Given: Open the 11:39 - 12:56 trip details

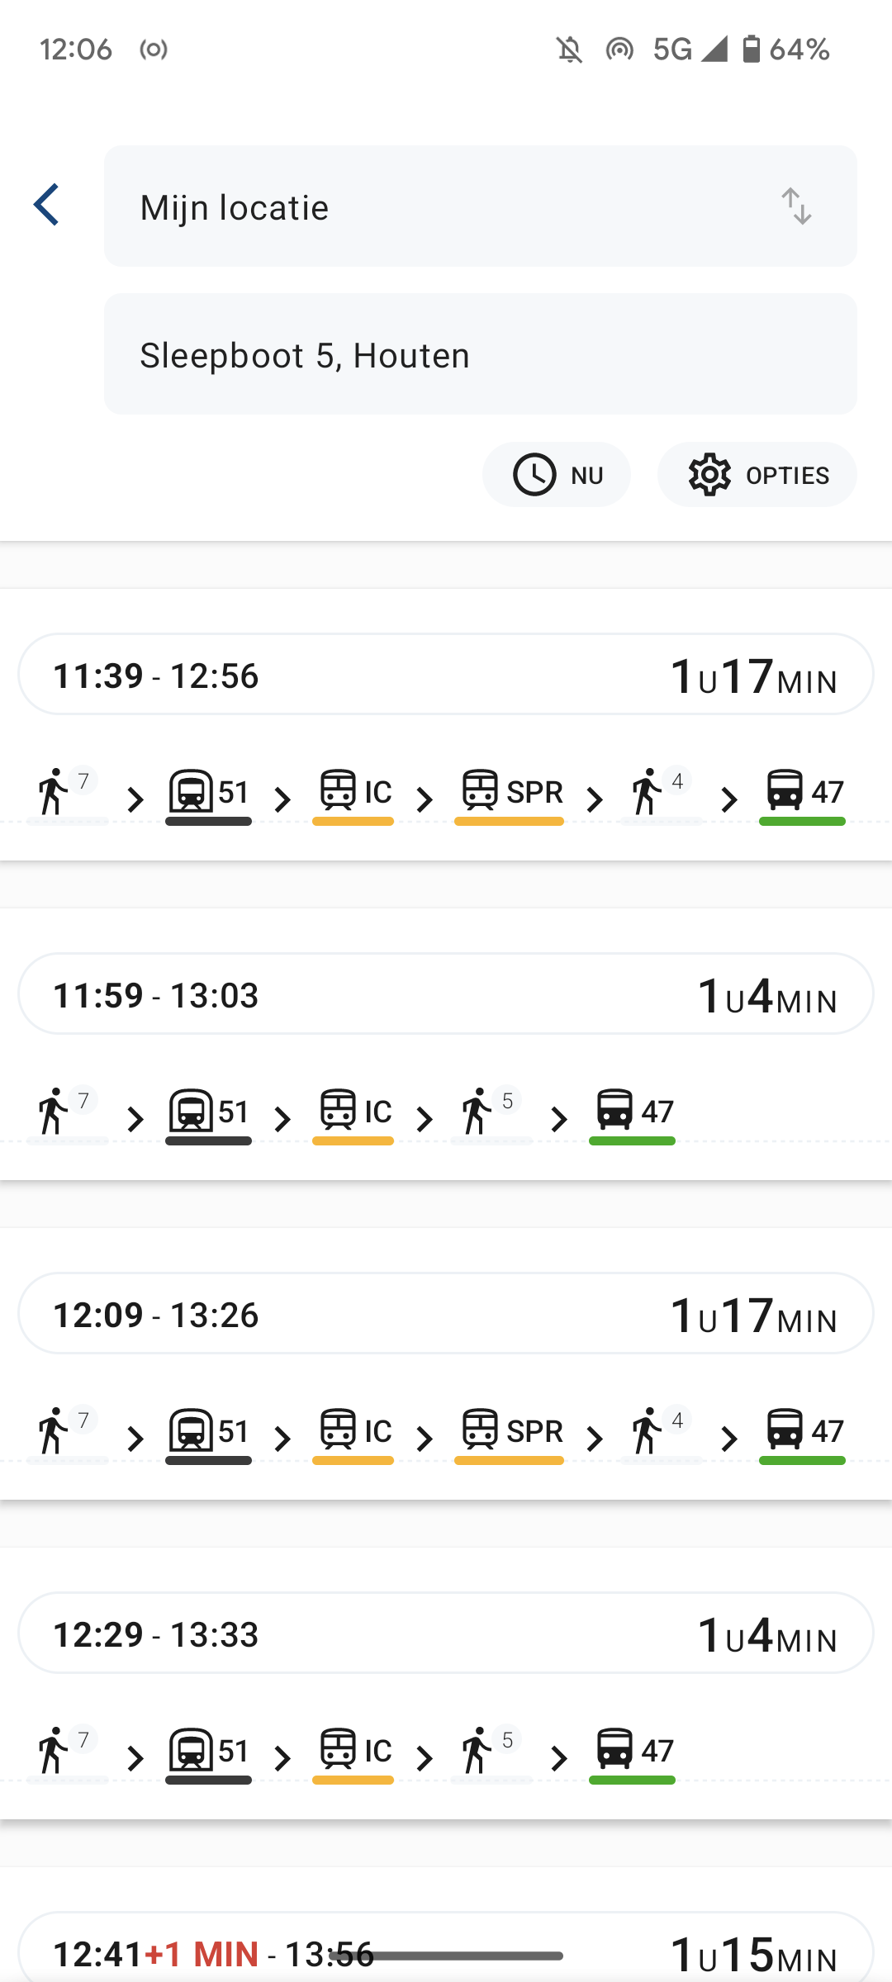Looking at the screenshot, I should (x=446, y=675).
